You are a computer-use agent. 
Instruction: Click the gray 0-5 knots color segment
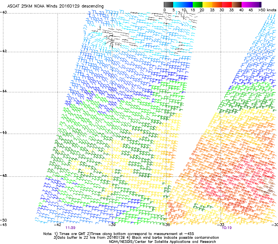(x=168, y=5)
